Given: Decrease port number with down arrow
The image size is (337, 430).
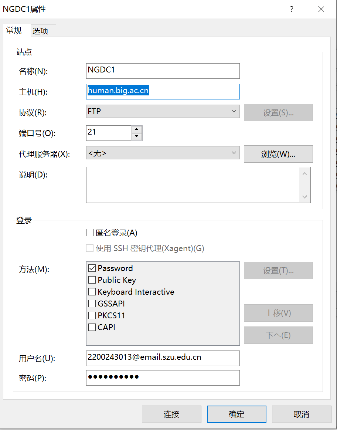Looking at the screenshot, I should coord(137,137).
